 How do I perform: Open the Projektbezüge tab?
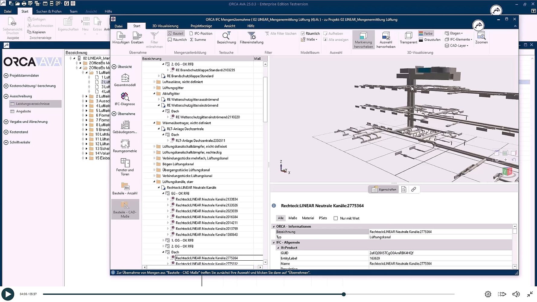coord(201,26)
